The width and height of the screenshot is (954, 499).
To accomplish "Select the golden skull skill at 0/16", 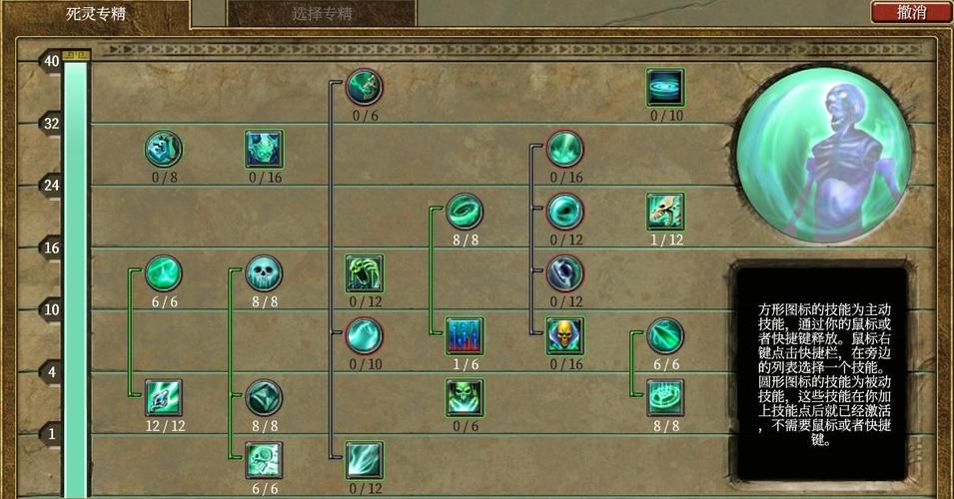I will [564, 335].
